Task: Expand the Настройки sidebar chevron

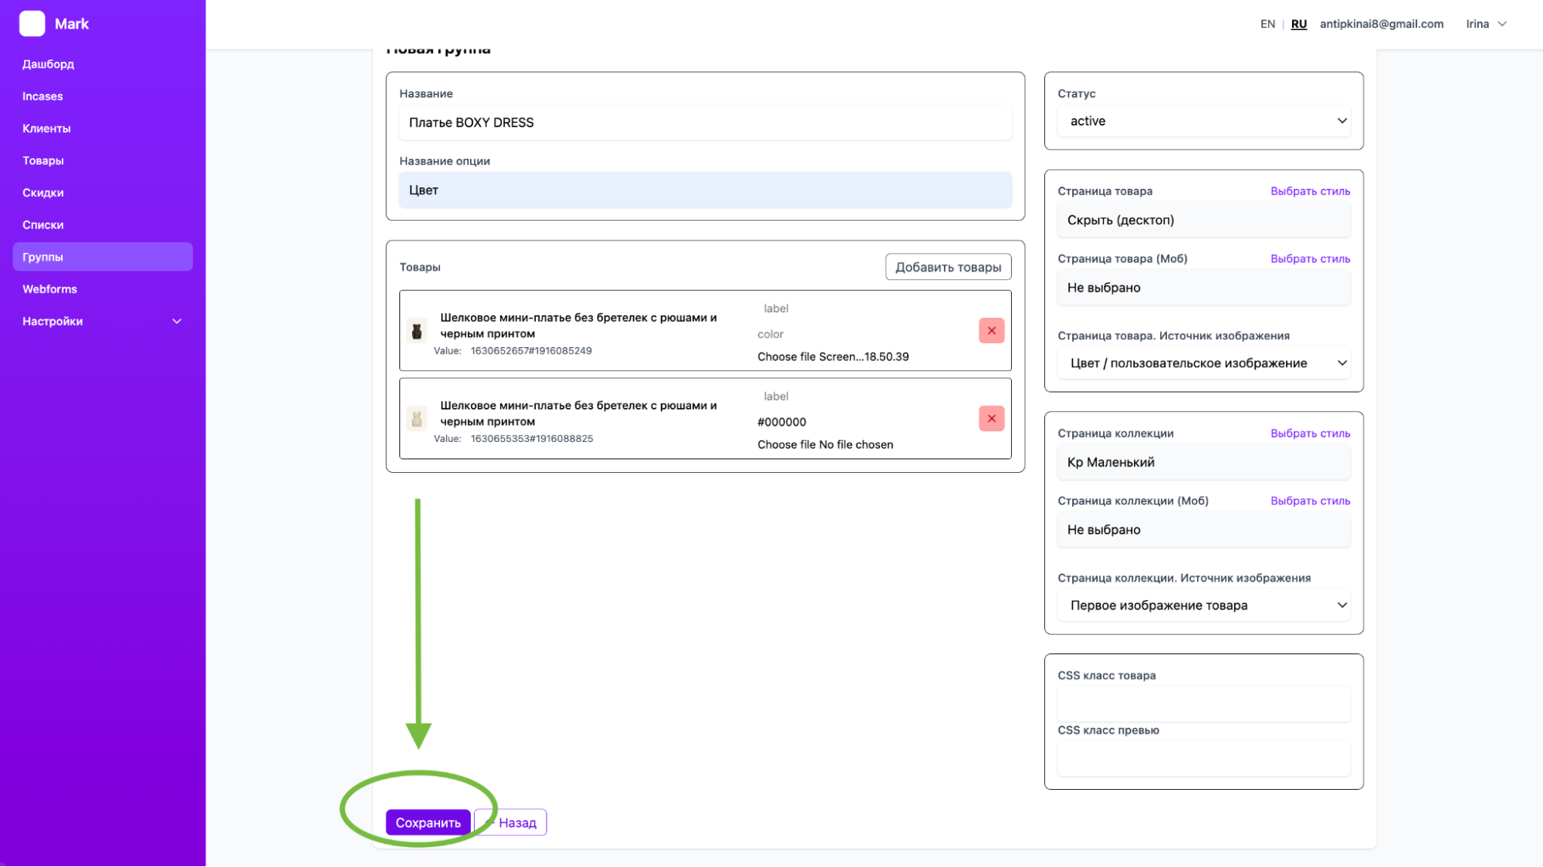Action: coord(177,322)
